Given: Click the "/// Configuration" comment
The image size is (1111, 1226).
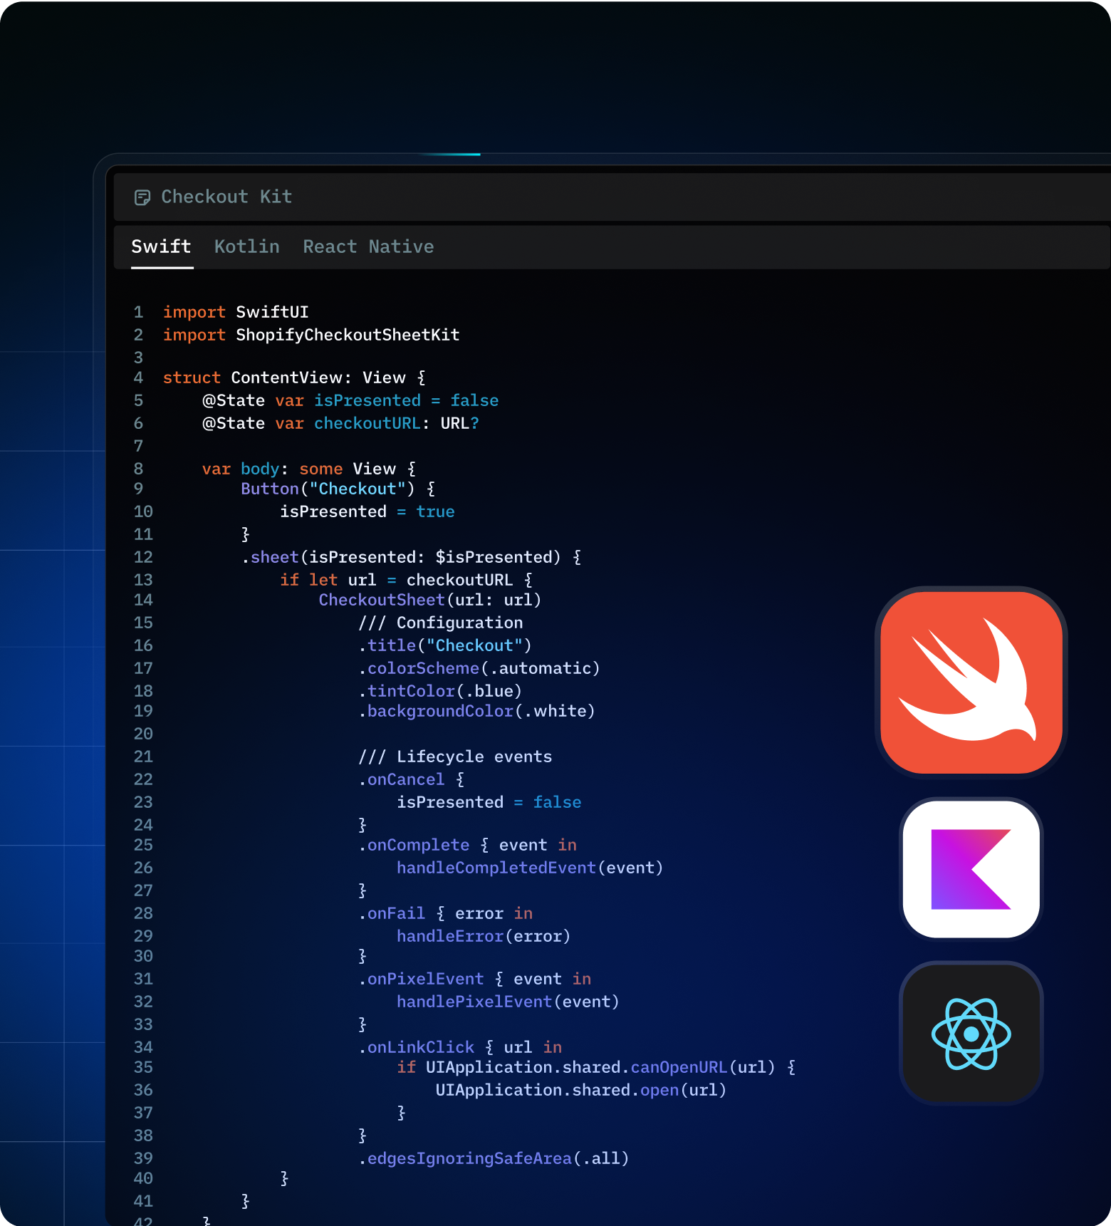Looking at the screenshot, I should coord(441,623).
